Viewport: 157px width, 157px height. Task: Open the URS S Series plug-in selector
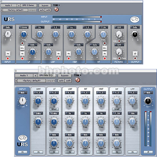(x=29, y=5)
